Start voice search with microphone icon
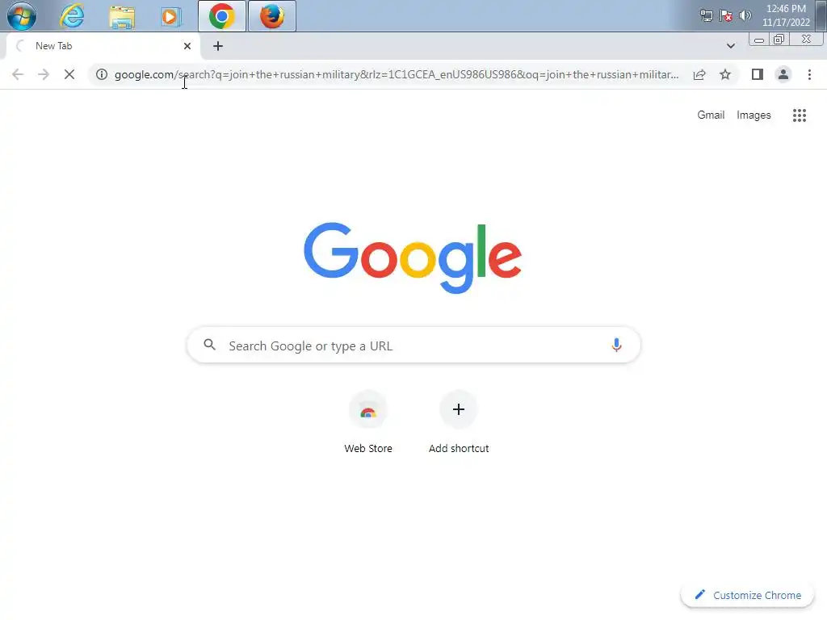This screenshot has height=620, width=827. [x=616, y=345]
